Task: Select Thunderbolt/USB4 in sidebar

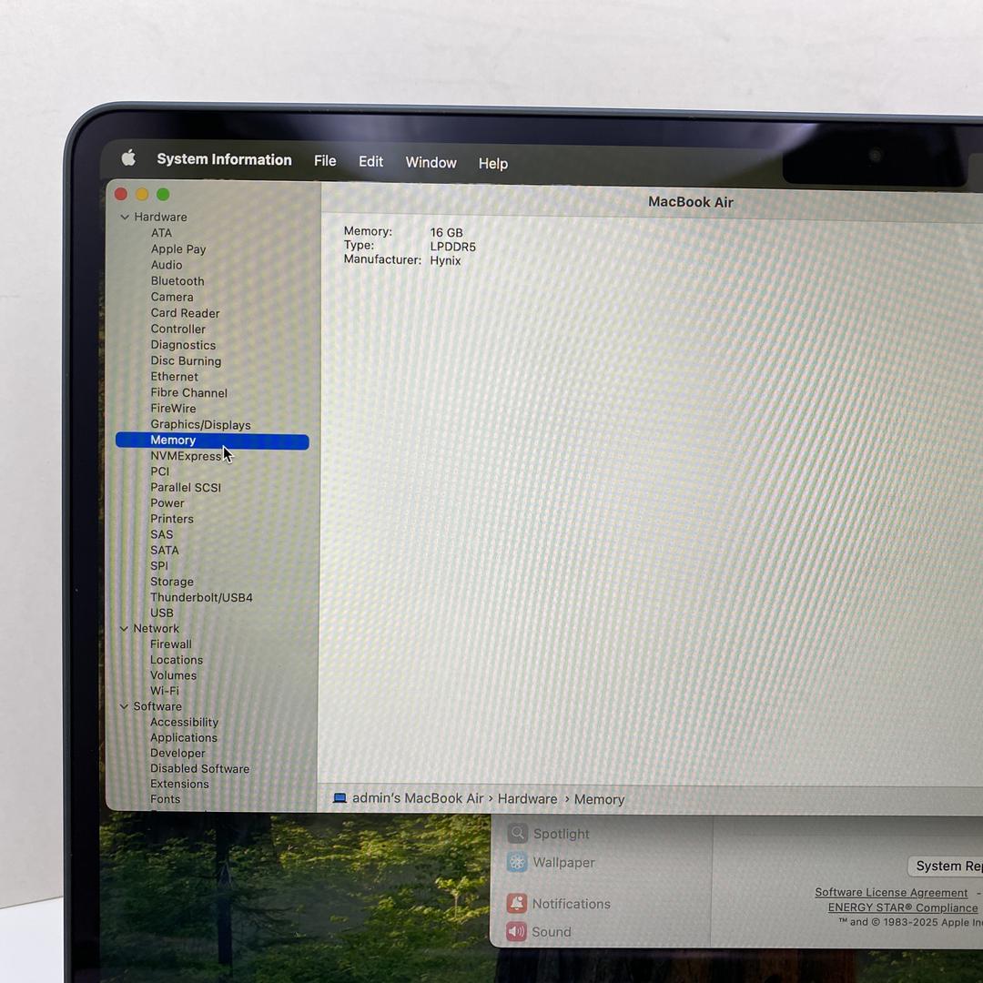Action: pos(201,597)
